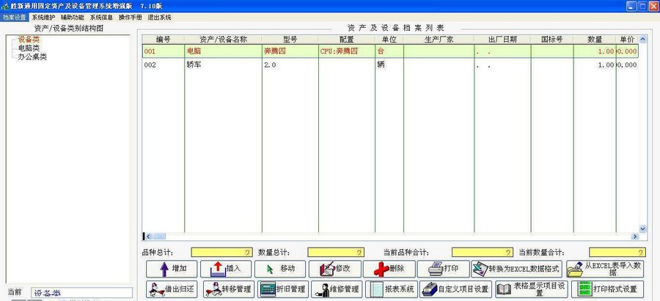Click the 删除 red-cross delete button
Viewport: 660px width, 301px height.
(389, 269)
